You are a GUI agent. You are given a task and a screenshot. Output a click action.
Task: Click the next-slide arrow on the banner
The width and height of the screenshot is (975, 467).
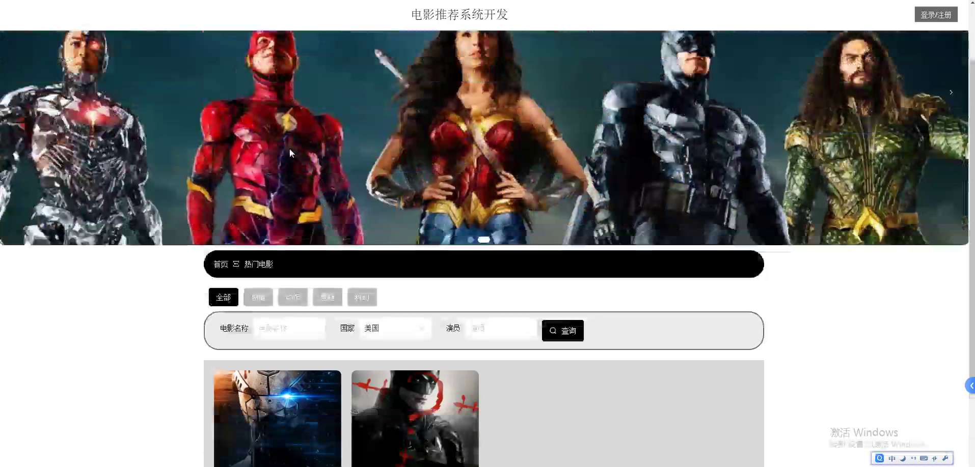pos(951,92)
